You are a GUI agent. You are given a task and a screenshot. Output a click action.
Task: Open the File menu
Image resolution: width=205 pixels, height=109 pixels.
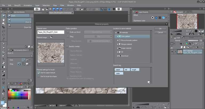pos(3,5)
